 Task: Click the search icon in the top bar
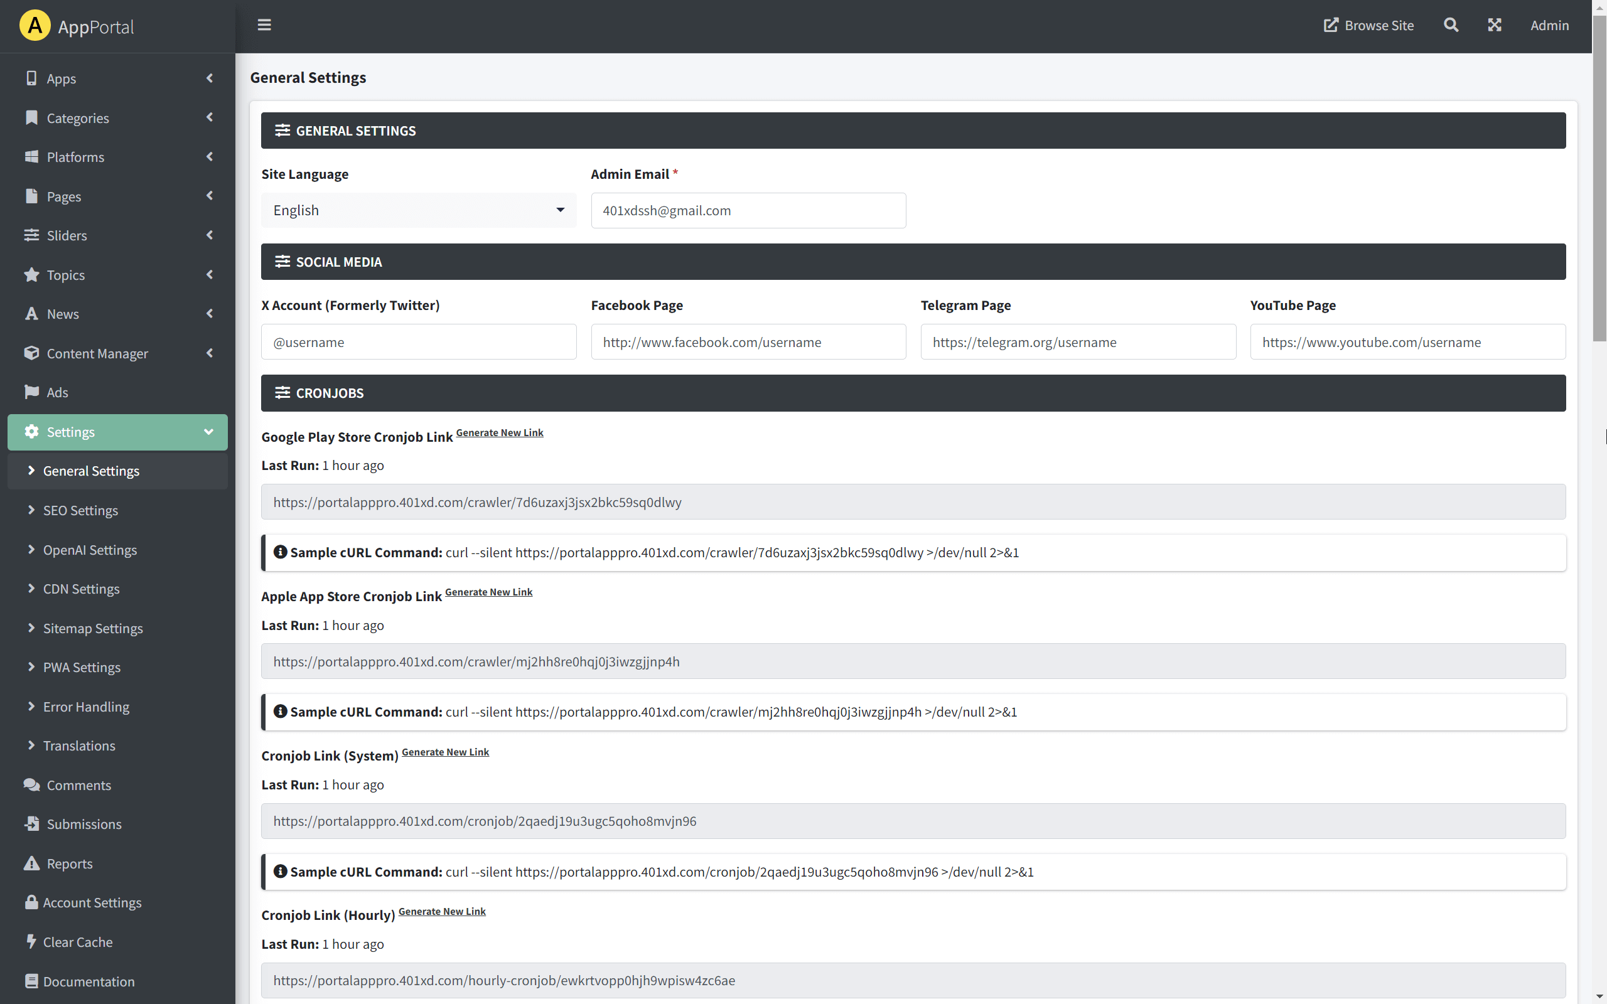coord(1450,24)
